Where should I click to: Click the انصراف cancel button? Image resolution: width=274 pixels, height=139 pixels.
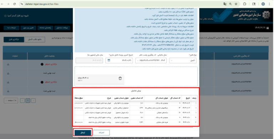101,133
